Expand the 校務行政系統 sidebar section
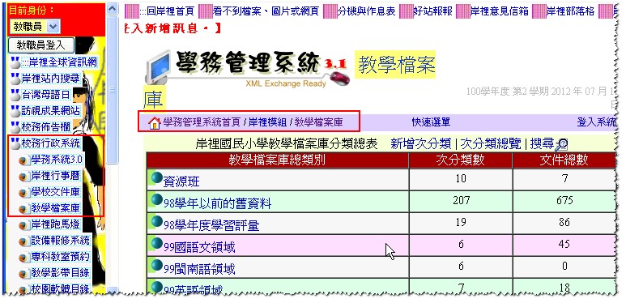Image resolution: width=626 pixels, height=303 pixels. 51,143
